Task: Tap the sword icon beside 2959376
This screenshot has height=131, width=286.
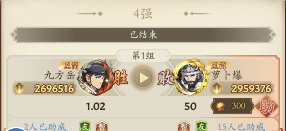Action: click(217, 89)
